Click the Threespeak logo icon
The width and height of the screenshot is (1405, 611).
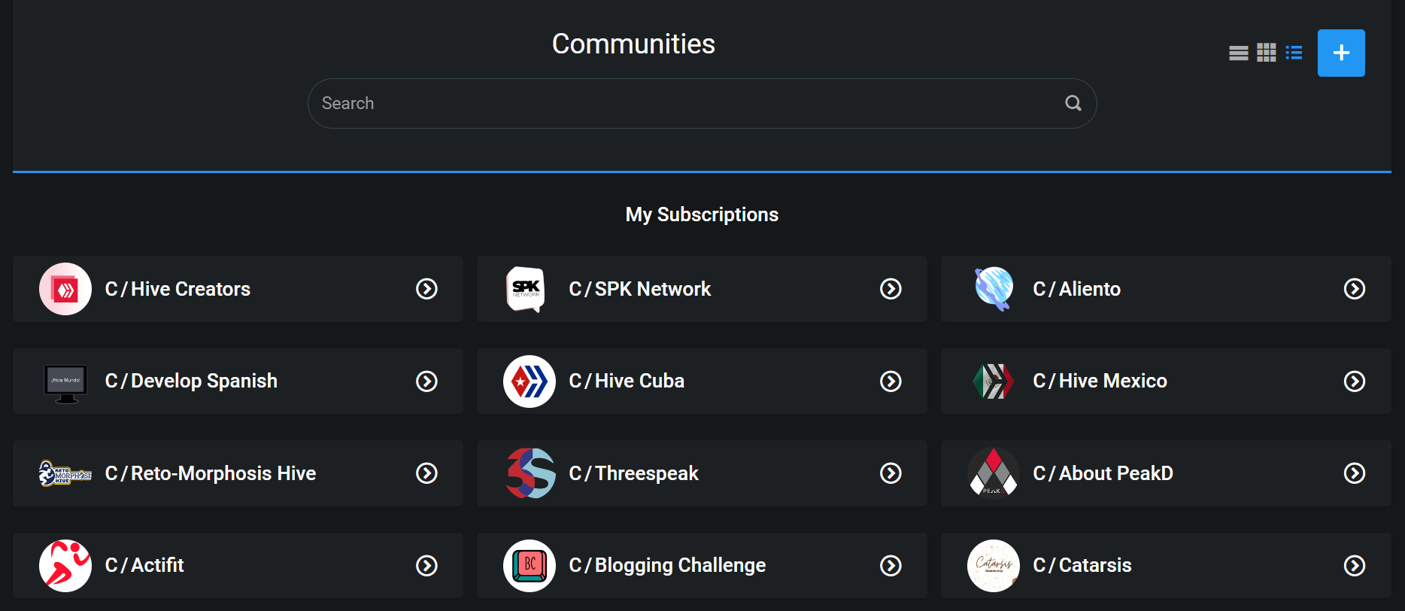[530, 473]
